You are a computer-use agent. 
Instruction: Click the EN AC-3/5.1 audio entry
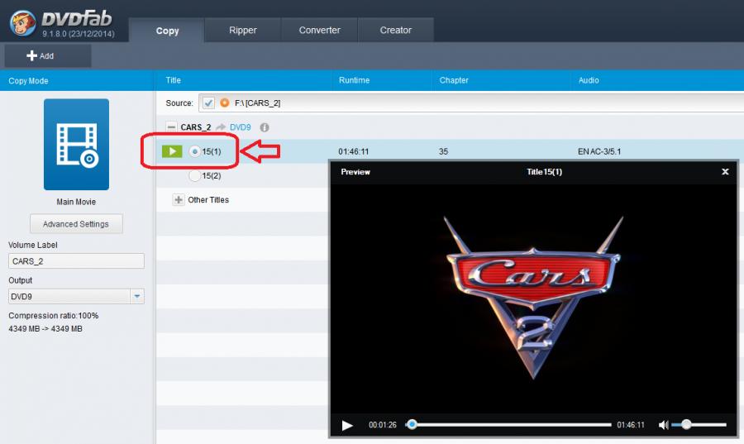[599, 151]
